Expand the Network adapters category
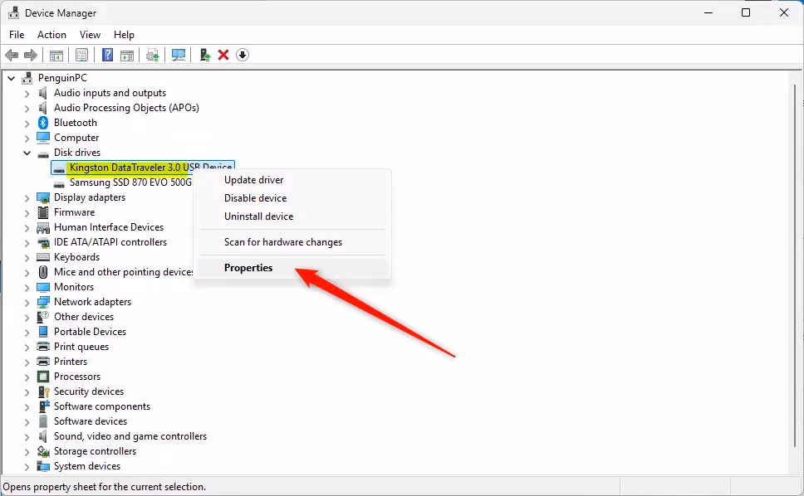Viewport: 804px width, 496px height. (27, 302)
